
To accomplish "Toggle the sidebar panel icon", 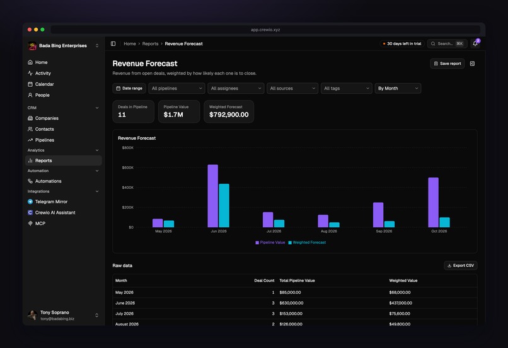I will (113, 43).
